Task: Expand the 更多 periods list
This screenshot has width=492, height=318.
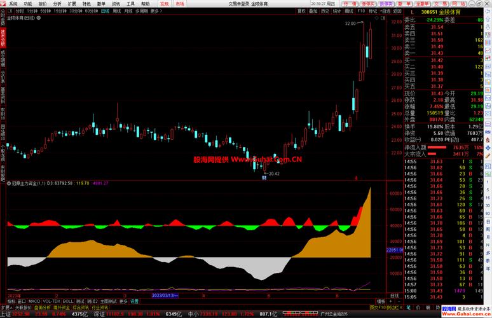Action: tap(156, 11)
